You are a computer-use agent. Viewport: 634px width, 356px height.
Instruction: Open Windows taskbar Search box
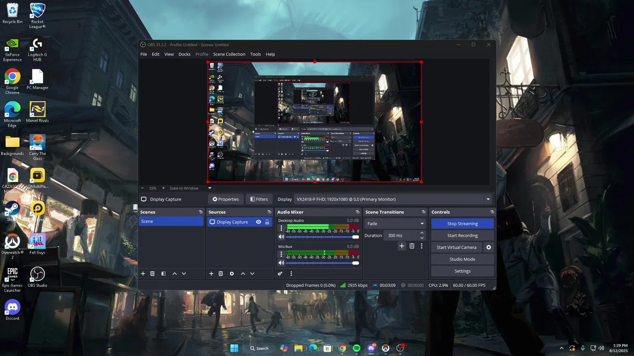tap(259, 348)
